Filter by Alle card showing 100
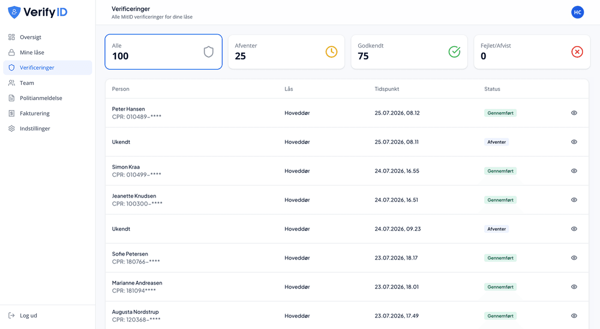The image size is (600, 329). tap(164, 52)
